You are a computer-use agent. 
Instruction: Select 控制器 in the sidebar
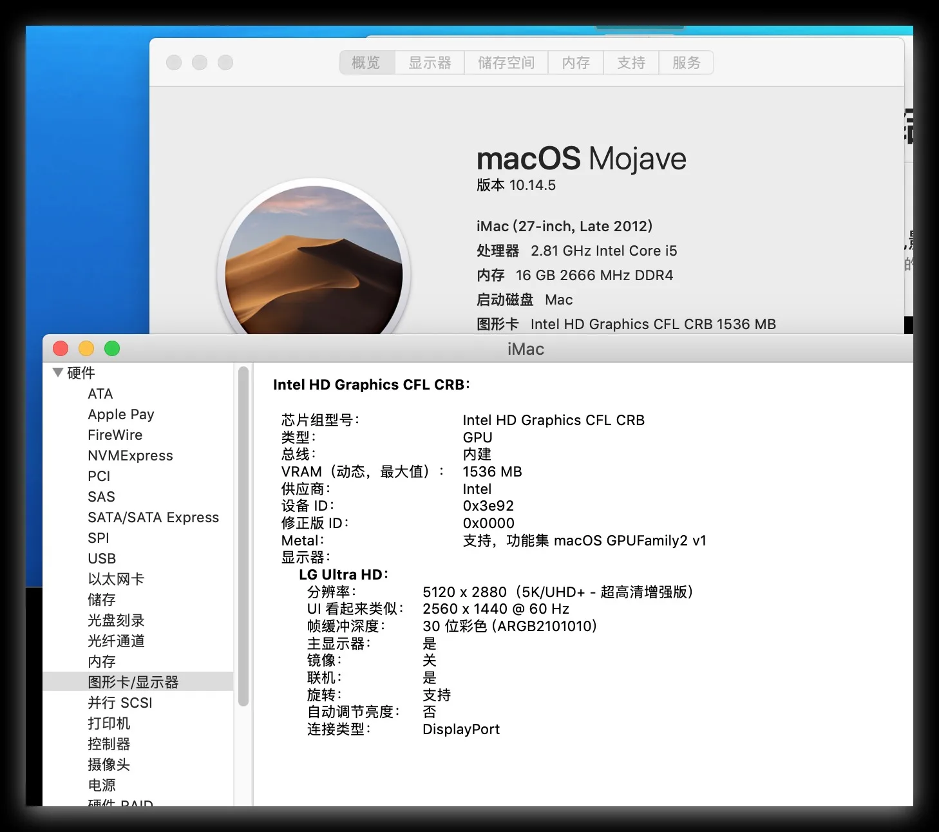[x=109, y=744]
